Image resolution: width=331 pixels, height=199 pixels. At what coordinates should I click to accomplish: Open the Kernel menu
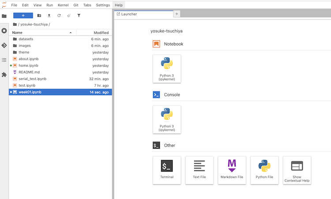pos(63,5)
